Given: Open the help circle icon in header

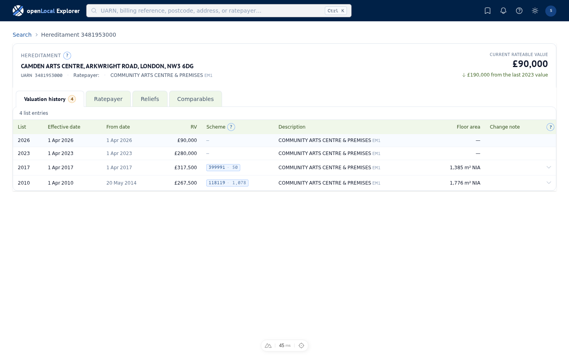Looking at the screenshot, I should point(519,11).
